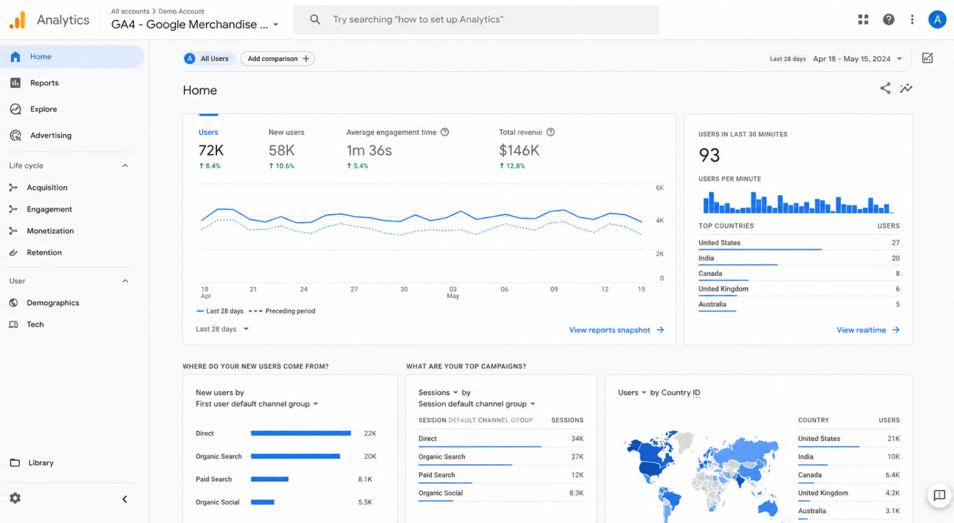The image size is (954, 523).
Task: Click the Direct bar in new users chart
Action: (x=301, y=433)
